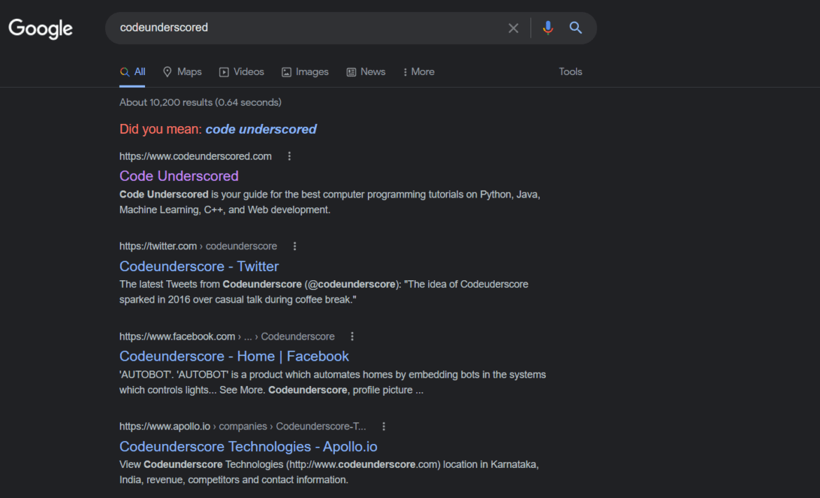
Task: Clear the search query with X icon
Action: pos(513,28)
